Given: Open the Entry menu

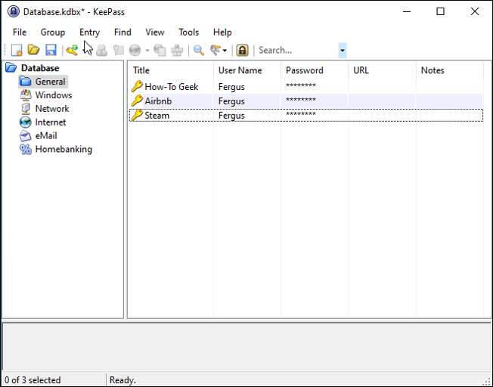Looking at the screenshot, I should click(x=89, y=33).
